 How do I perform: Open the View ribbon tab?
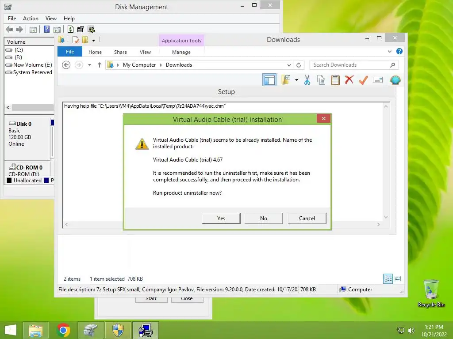tap(145, 52)
